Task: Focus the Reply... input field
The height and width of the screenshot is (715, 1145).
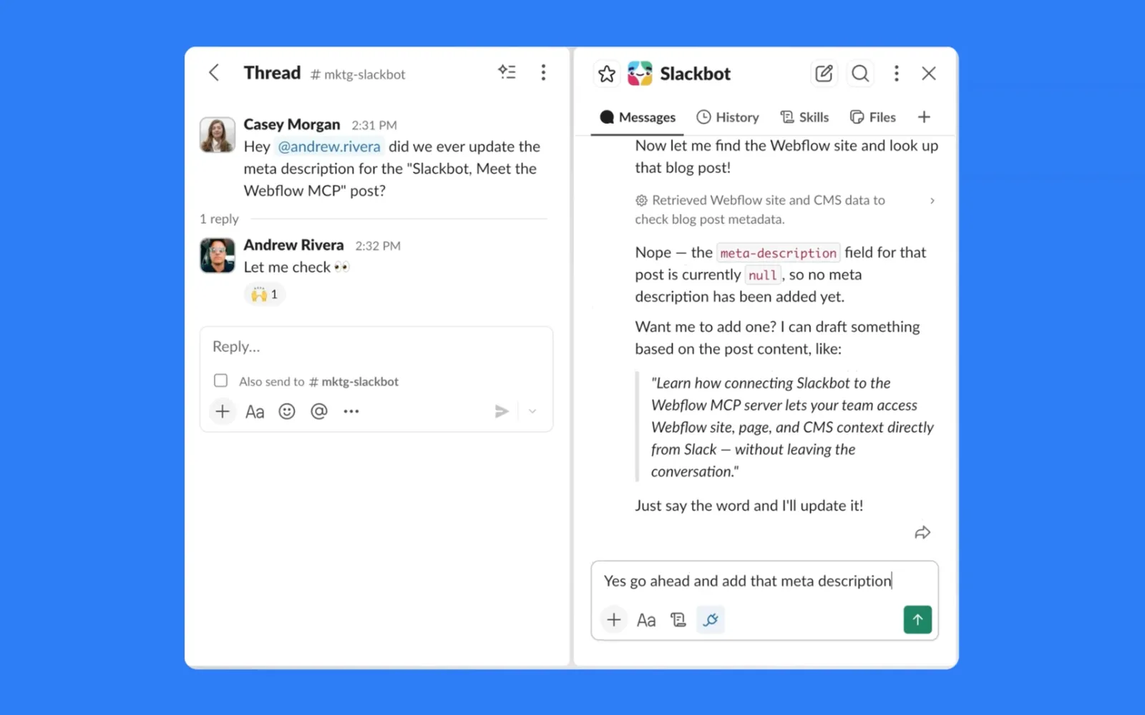Action: click(376, 347)
